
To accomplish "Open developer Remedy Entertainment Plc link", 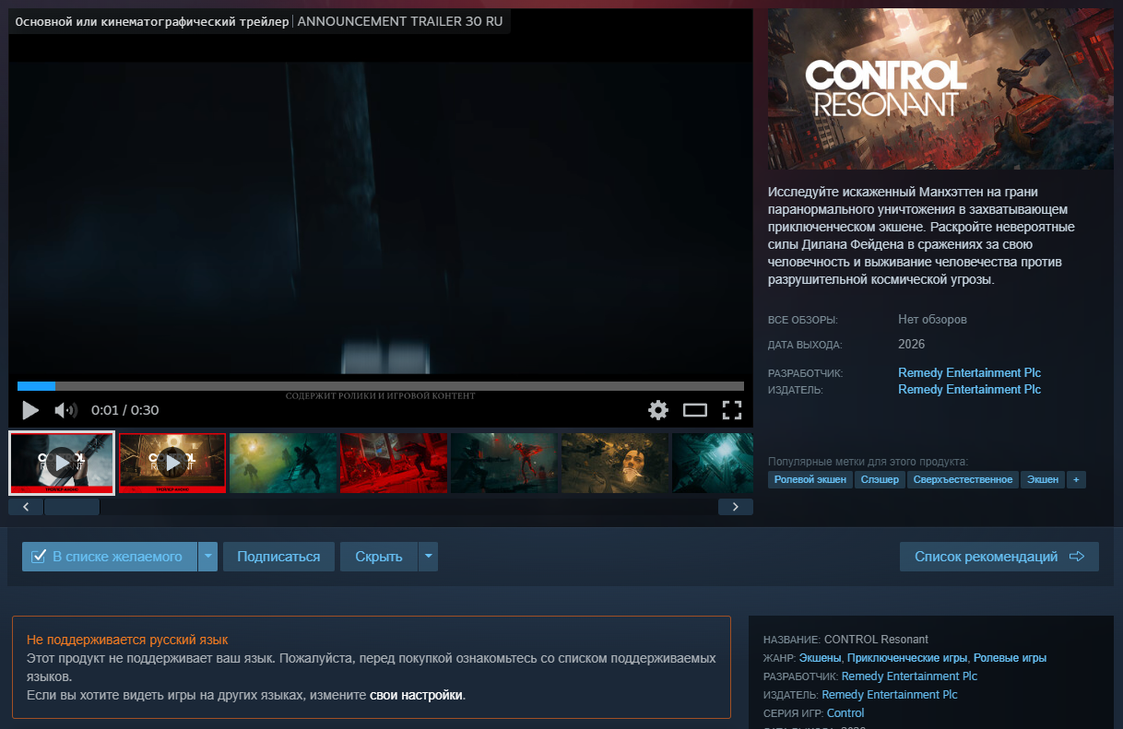I will 969,373.
